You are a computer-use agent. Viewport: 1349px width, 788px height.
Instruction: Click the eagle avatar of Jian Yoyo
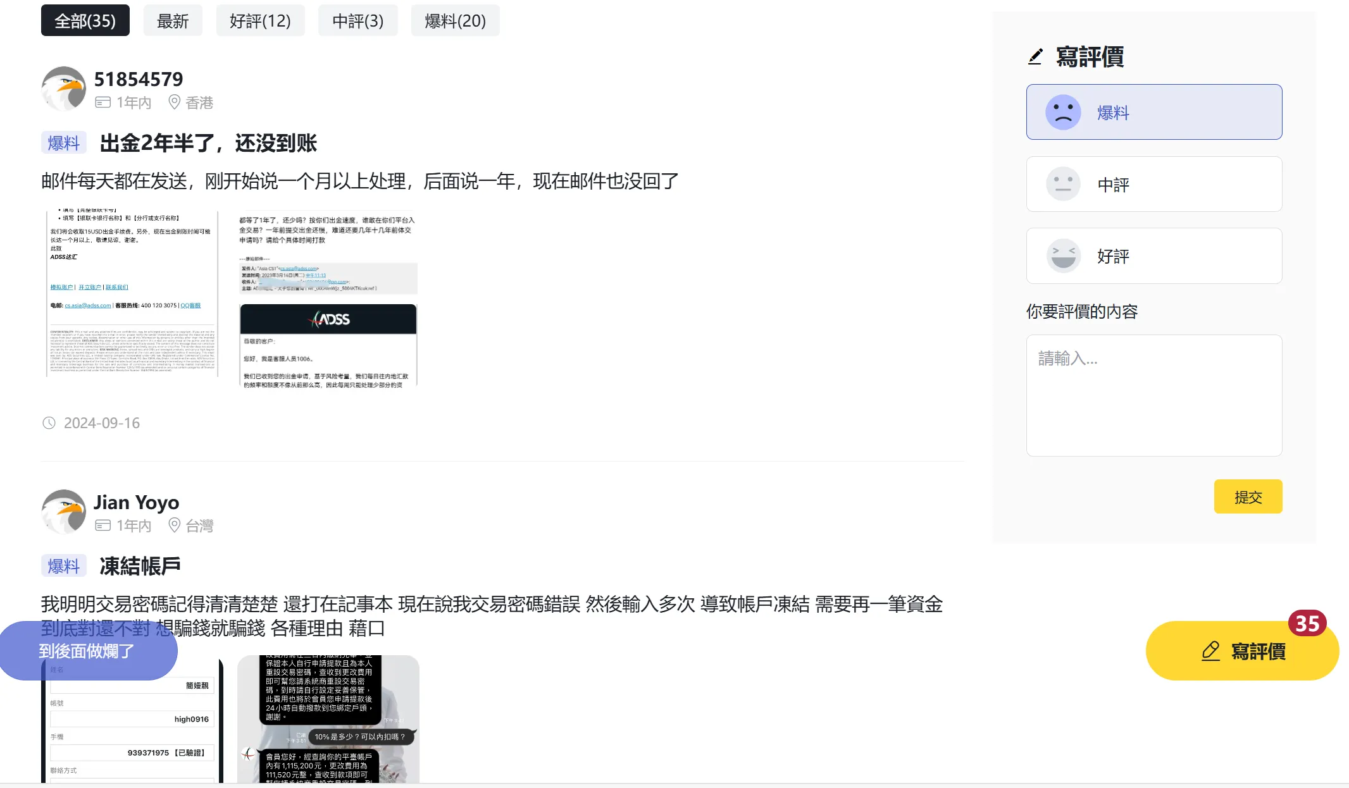pyautogui.click(x=63, y=512)
